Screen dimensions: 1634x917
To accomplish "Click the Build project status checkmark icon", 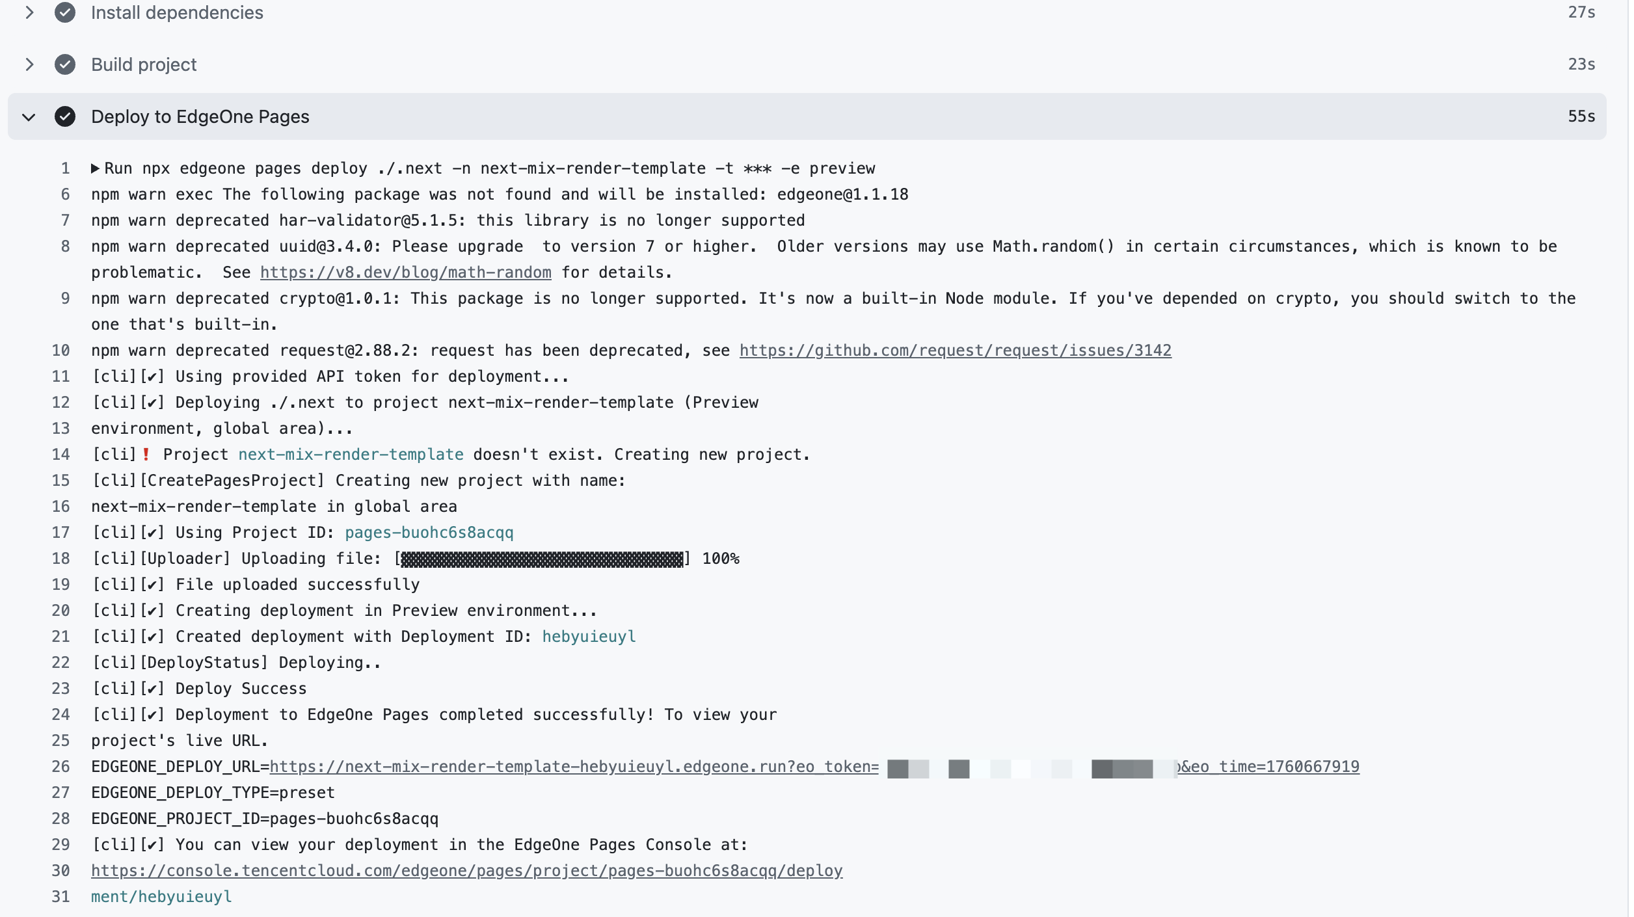I will click(x=65, y=64).
